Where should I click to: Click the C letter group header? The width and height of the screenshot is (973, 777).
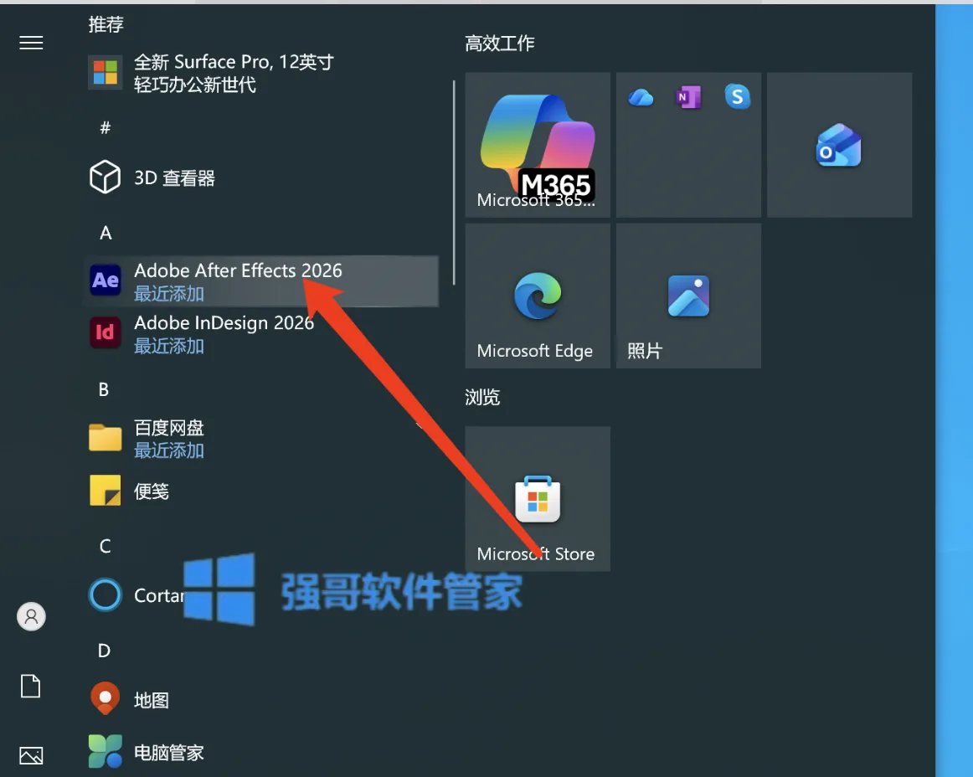(x=105, y=546)
